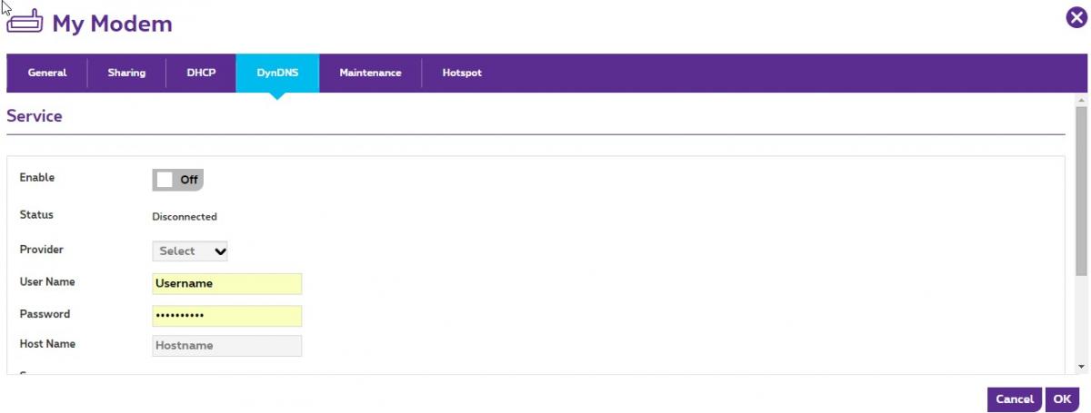The height and width of the screenshot is (413, 1091).
Task: Click the Host Name input field
Action: click(226, 346)
